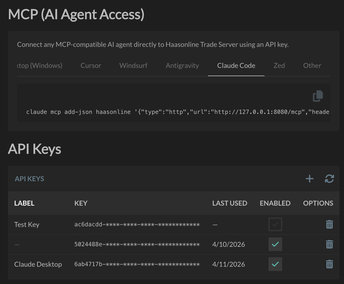Disable the key last used 4/10/2026
The height and width of the screenshot is (284, 344).
275,244
